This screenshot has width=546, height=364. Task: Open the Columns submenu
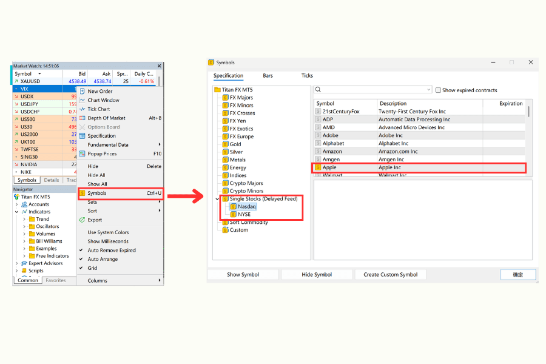tap(120, 280)
